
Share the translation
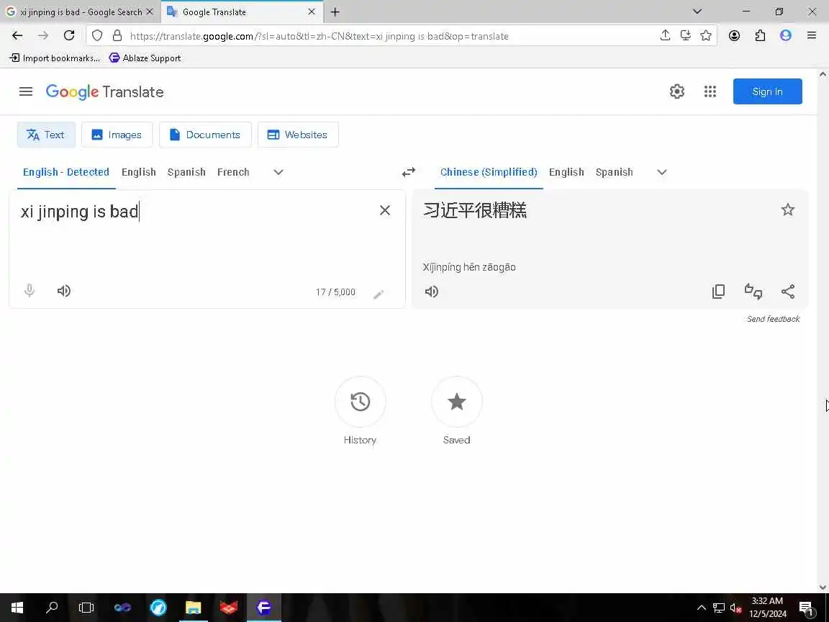788,292
